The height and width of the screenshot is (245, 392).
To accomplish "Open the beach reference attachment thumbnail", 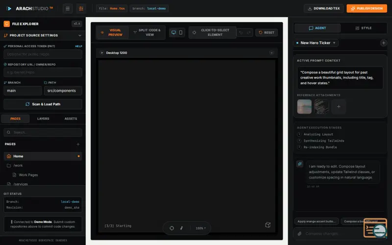I will click(x=304, y=106).
